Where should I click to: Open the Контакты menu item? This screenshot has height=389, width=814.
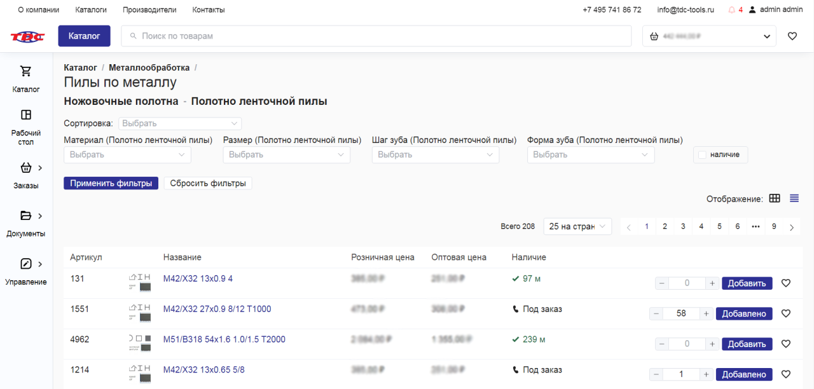[209, 10]
